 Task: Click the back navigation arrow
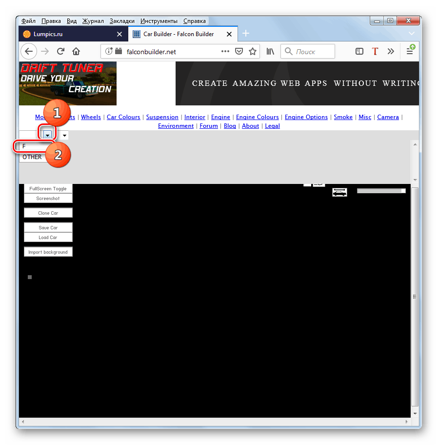coord(28,51)
